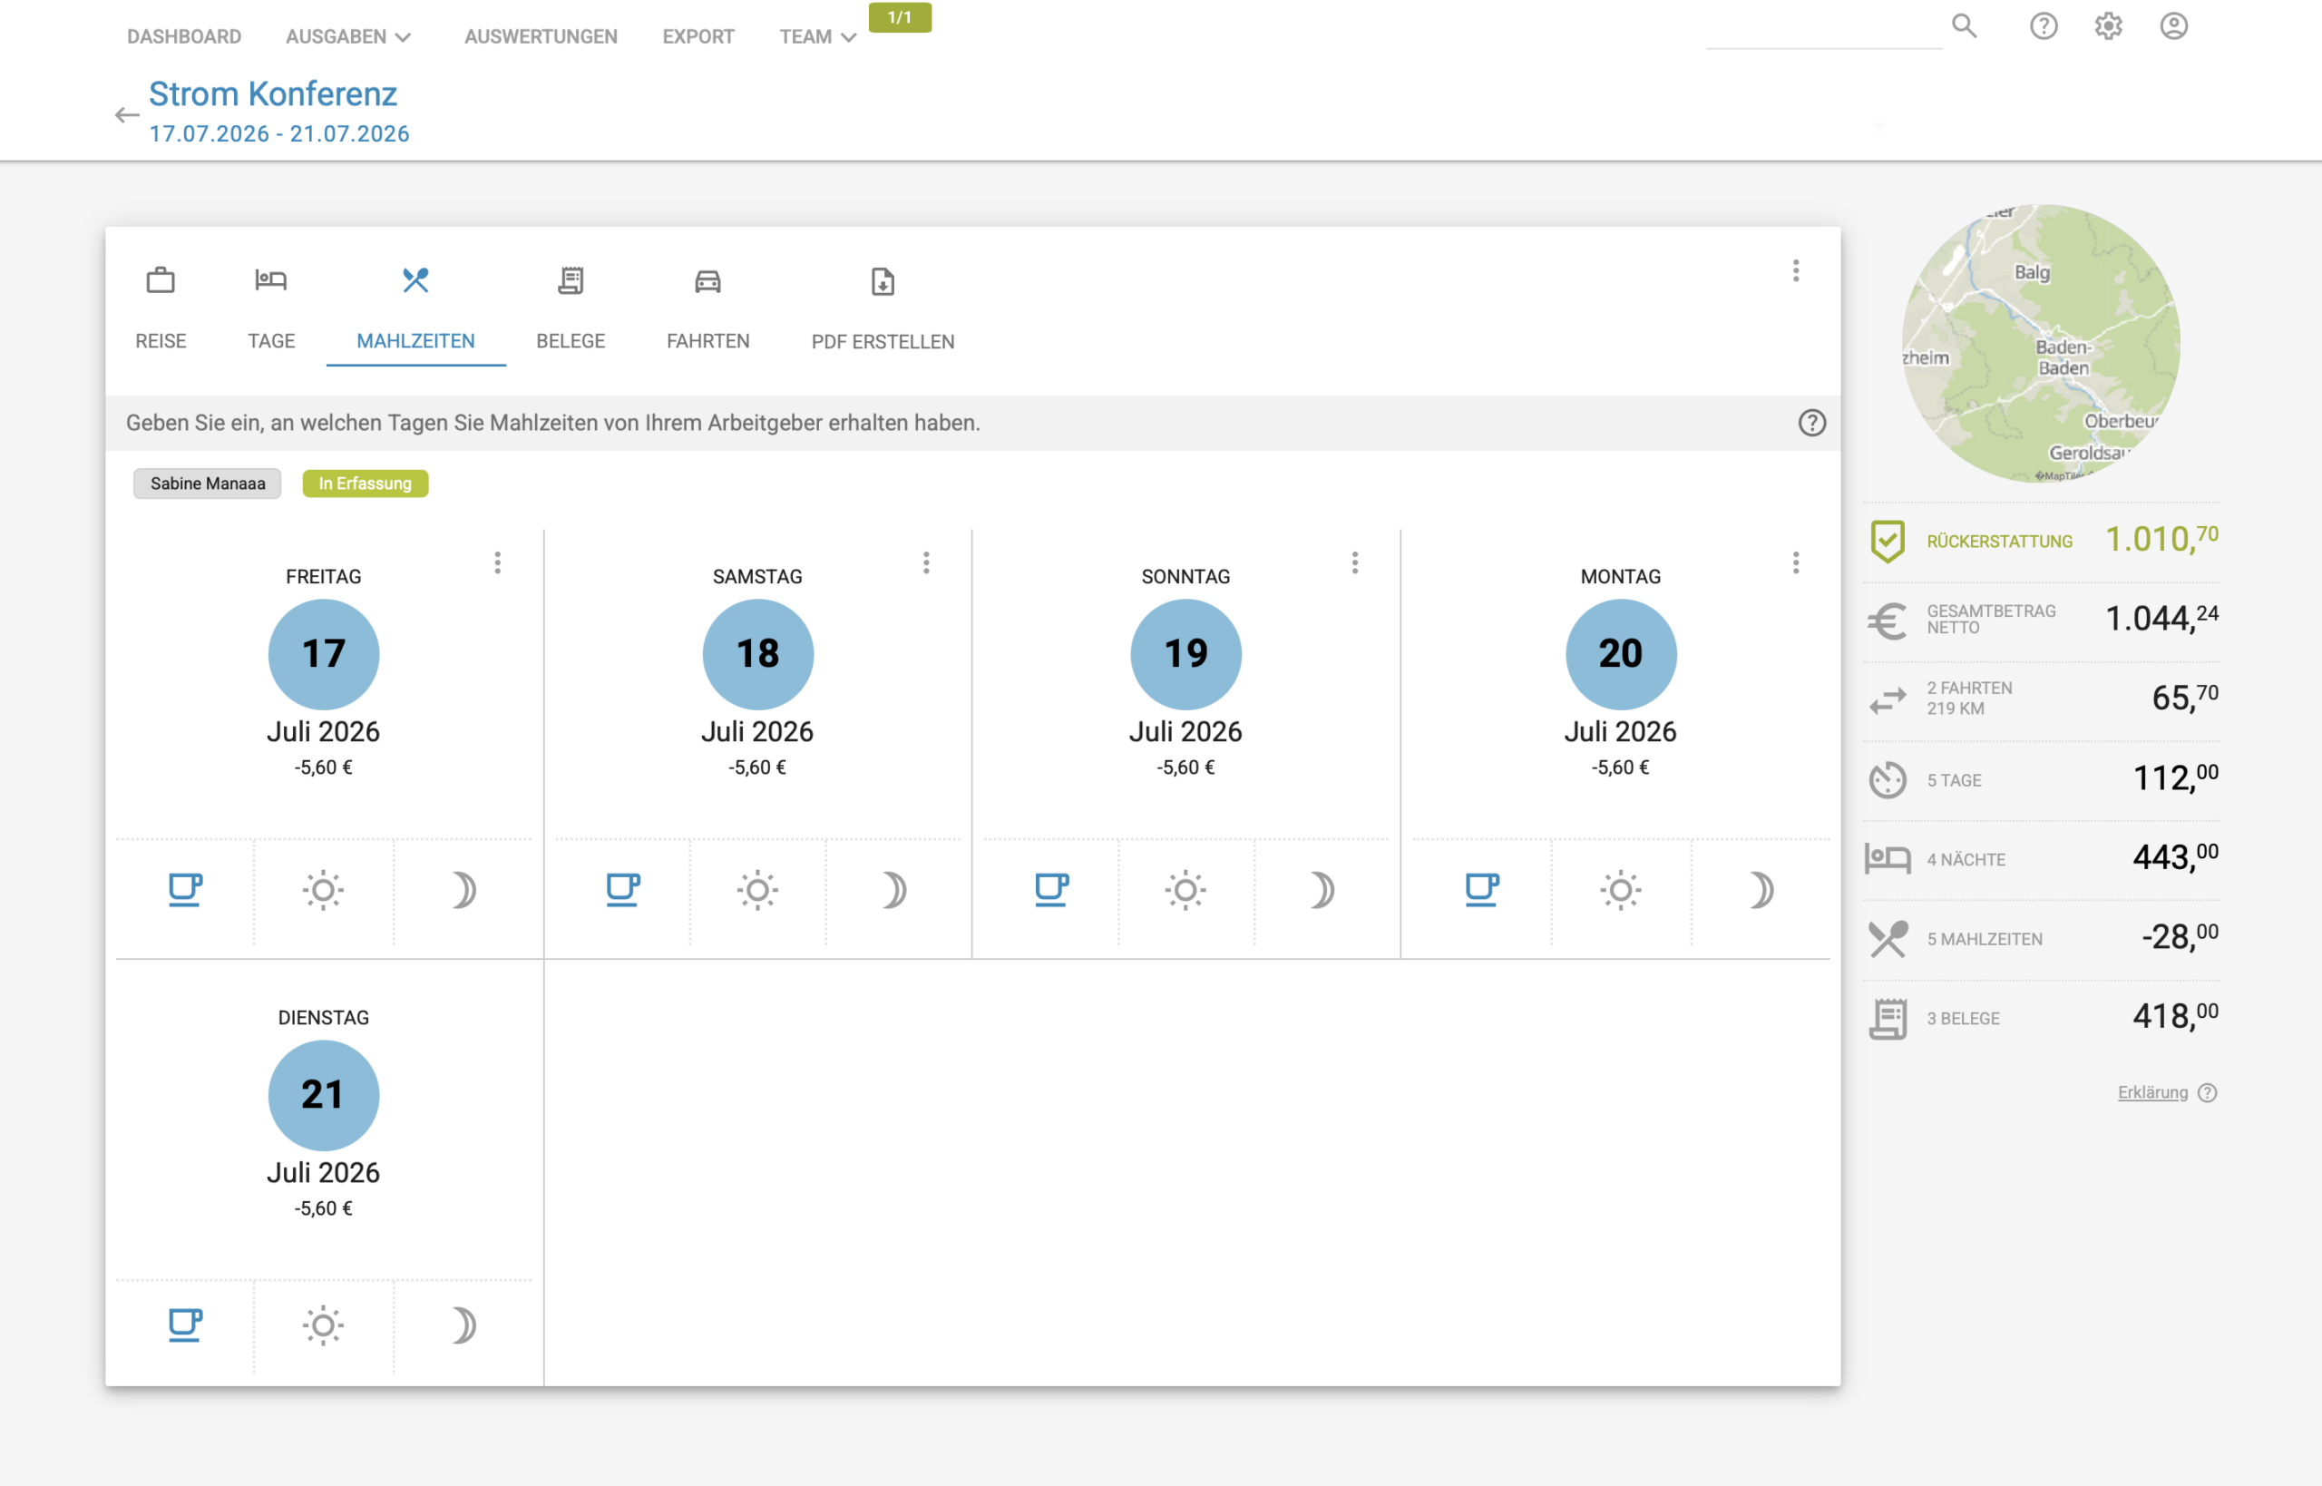This screenshot has width=2322, height=1486.
Task: Toggle lunch sun icon on Samstag 18
Action: click(757, 890)
